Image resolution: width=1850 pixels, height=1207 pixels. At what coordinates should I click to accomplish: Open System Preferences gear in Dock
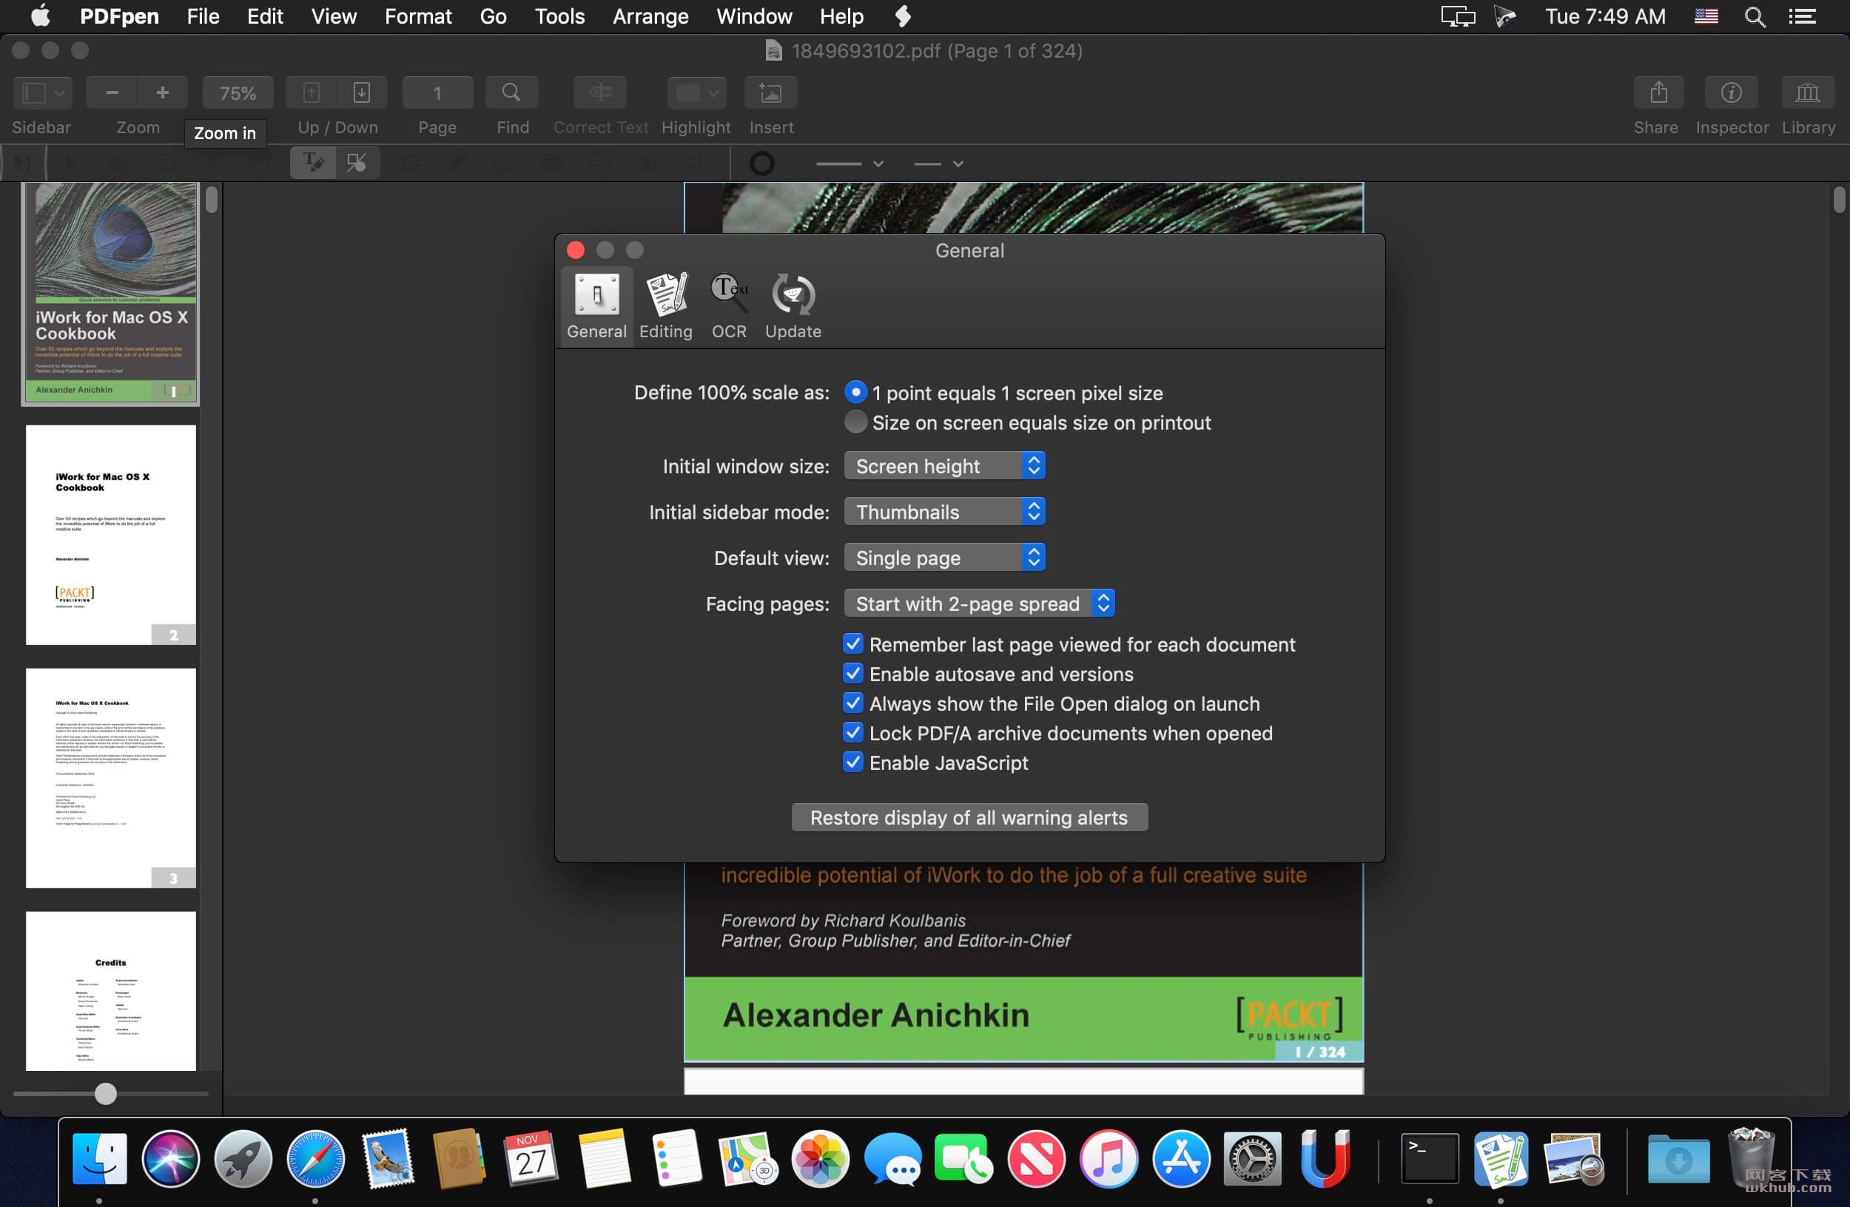click(x=1252, y=1159)
